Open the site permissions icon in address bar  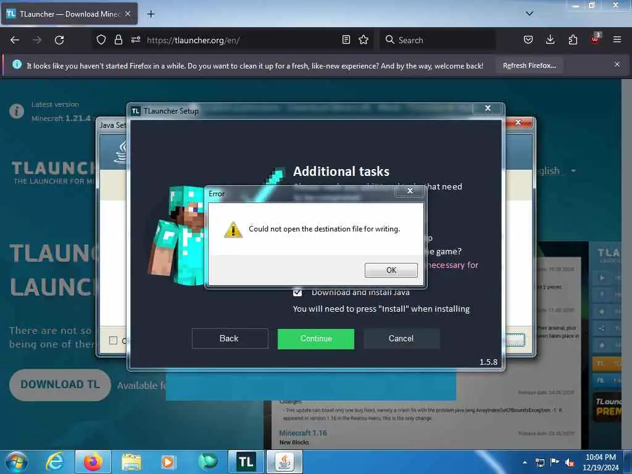(136, 40)
